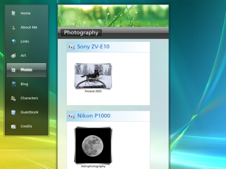Click the Characters users icon

click(13, 98)
